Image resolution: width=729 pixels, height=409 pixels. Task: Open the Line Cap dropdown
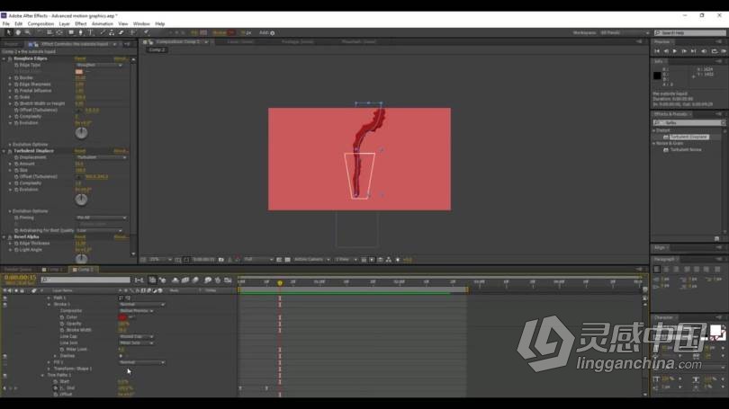click(135, 336)
